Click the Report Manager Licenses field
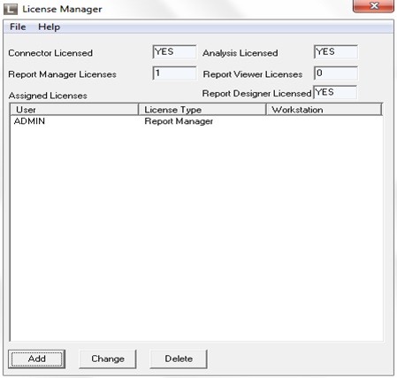The width and height of the screenshot is (397, 378). [x=174, y=73]
